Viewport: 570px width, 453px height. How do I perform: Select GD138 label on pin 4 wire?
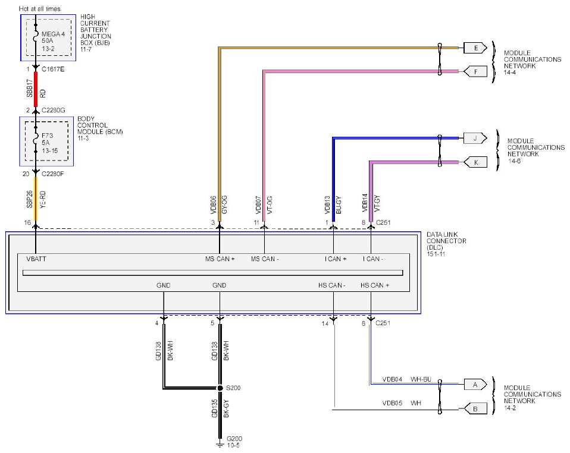[x=158, y=351]
